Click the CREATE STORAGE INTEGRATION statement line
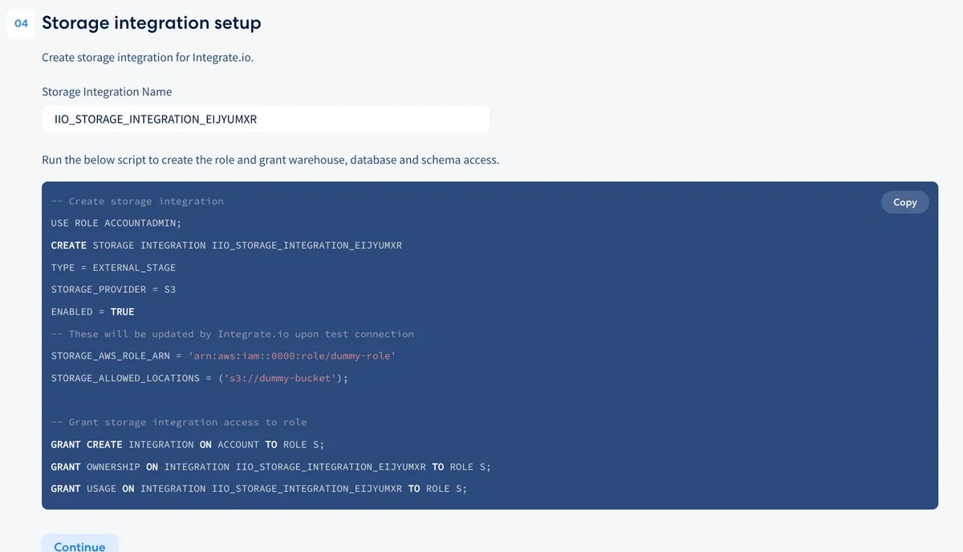Image resolution: width=963 pixels, height=552 pixels. [226, 246]
